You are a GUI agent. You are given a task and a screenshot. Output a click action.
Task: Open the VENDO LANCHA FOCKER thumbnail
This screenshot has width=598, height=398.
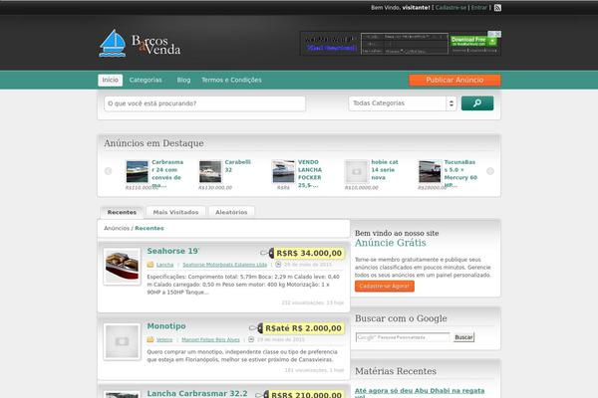(x=283, y=172)
